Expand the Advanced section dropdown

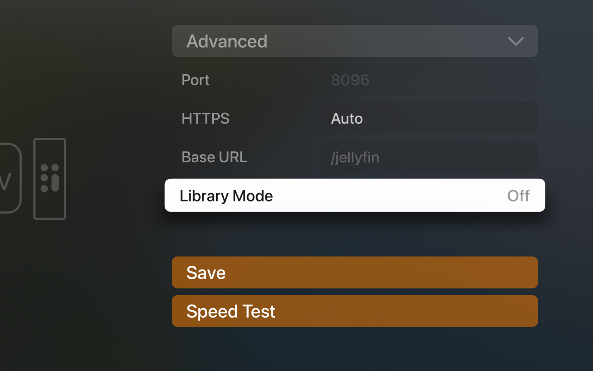click(x=354, y=41)
